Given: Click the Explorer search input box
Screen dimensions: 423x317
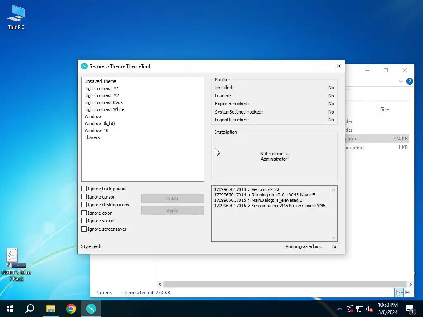Looking at the screenshot, I should click(x=377, y=95).
